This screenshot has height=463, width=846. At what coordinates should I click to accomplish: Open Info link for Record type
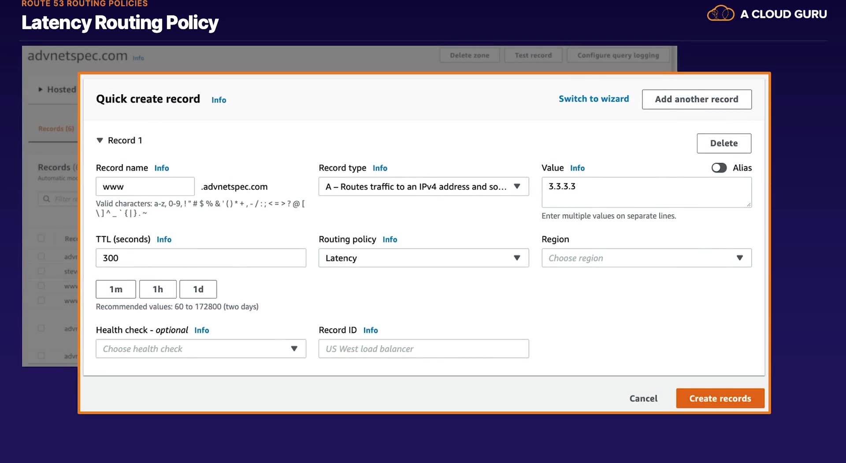click(380, 168)
